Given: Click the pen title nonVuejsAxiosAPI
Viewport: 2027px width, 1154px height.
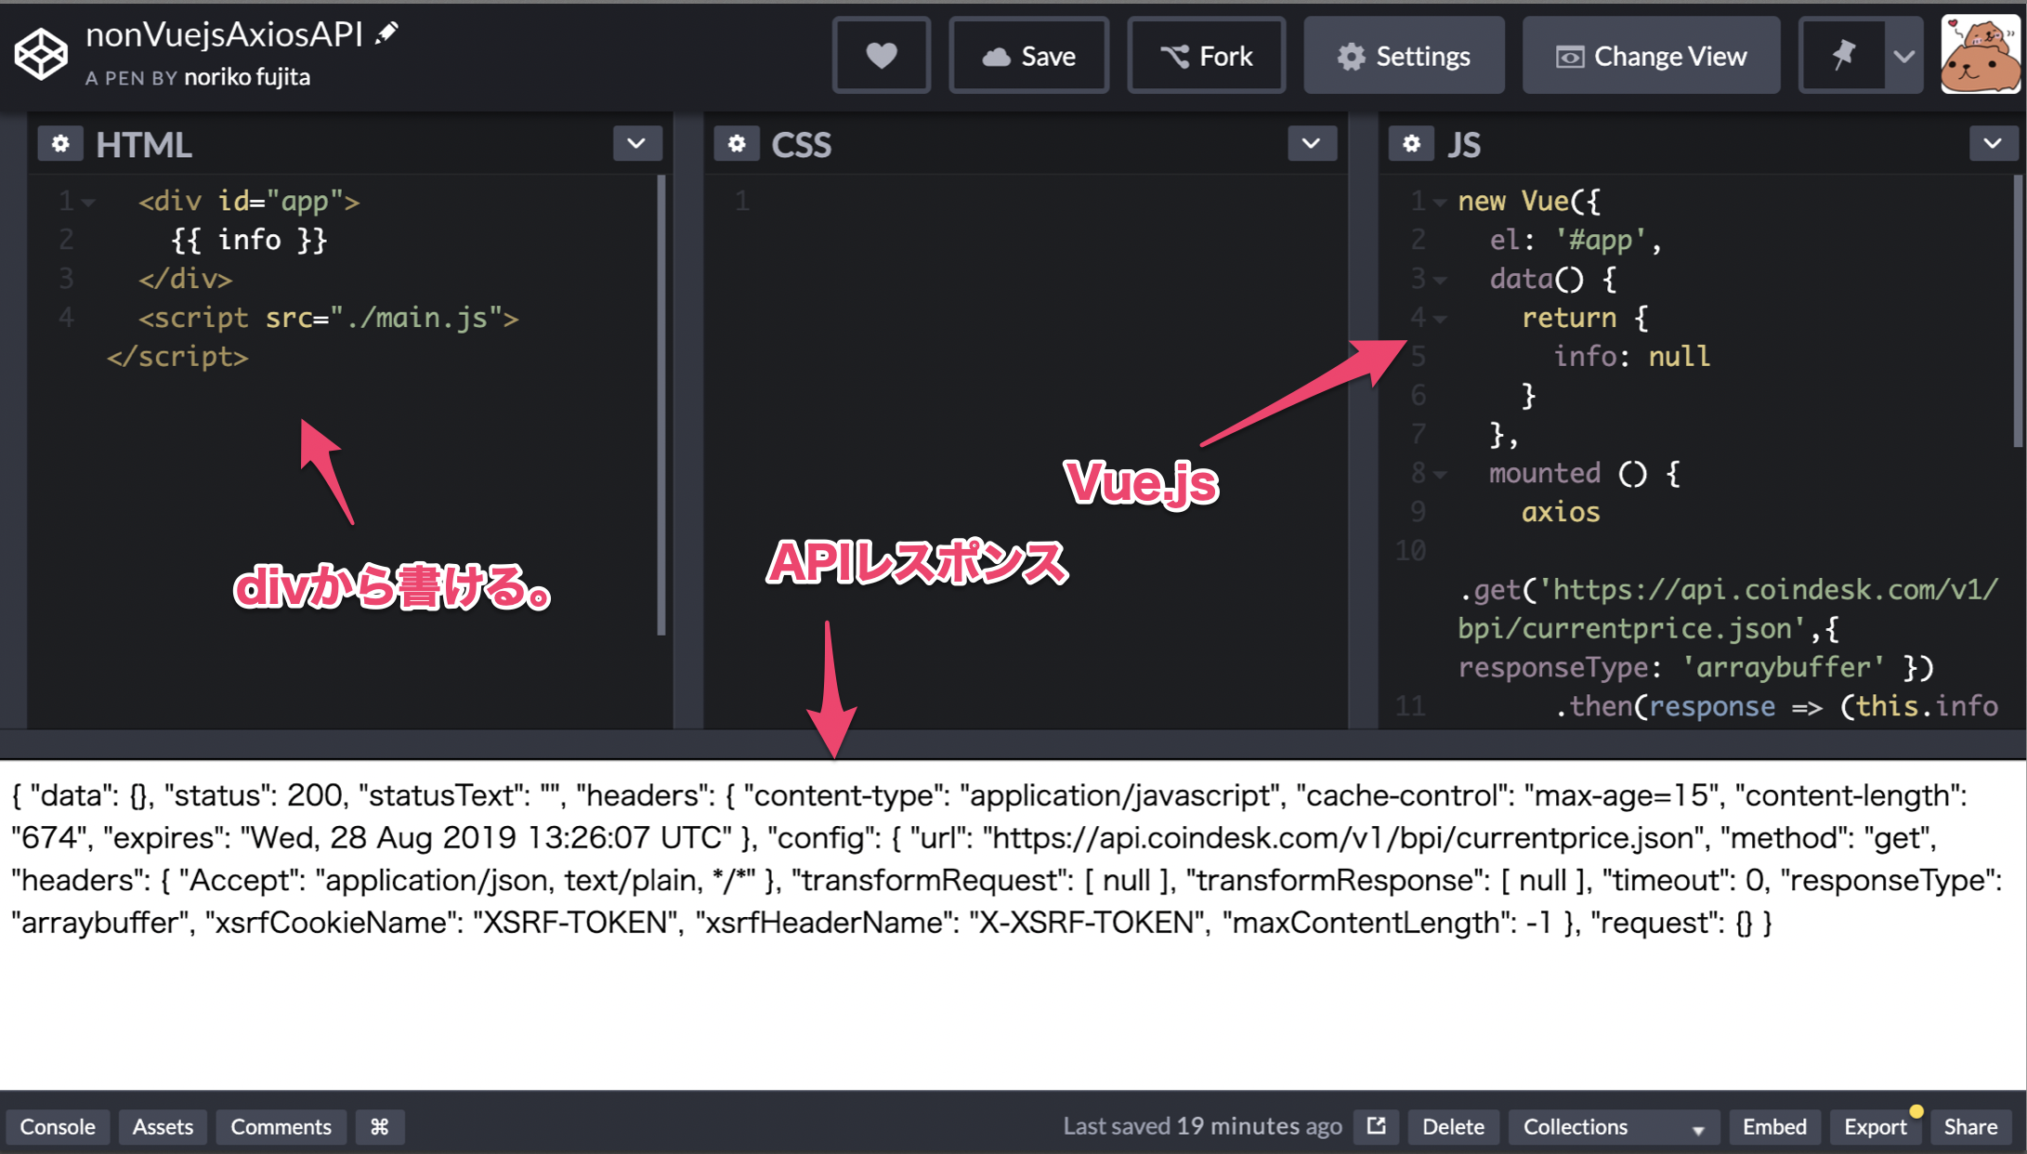Looking at the screenshot, I should pos(224,34).
